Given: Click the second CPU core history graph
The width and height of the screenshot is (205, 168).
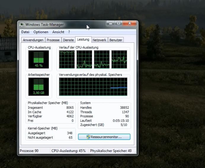Looking at the screenshot, I should click(84, 59).
